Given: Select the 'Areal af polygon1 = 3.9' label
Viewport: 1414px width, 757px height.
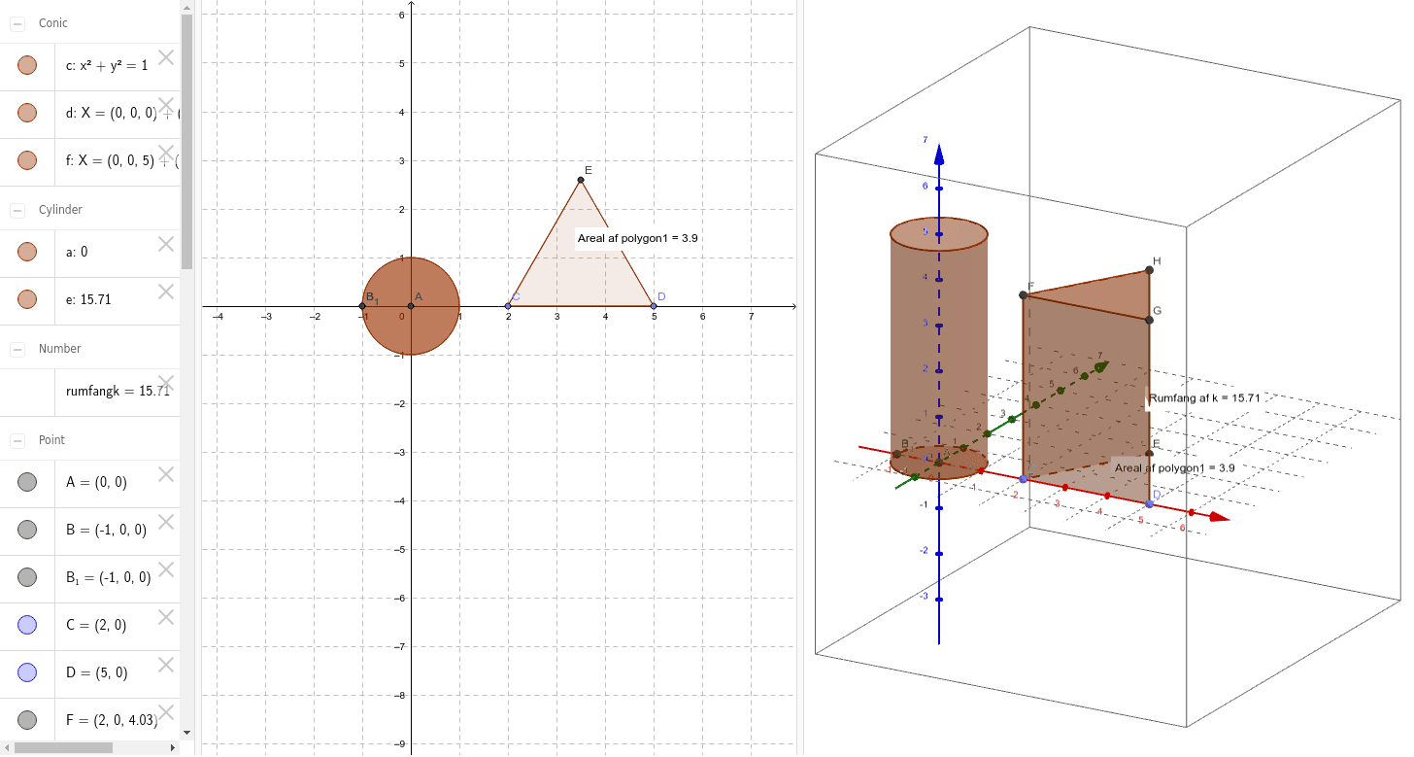Looking at the screenshot, I should (x=636, y=238).
